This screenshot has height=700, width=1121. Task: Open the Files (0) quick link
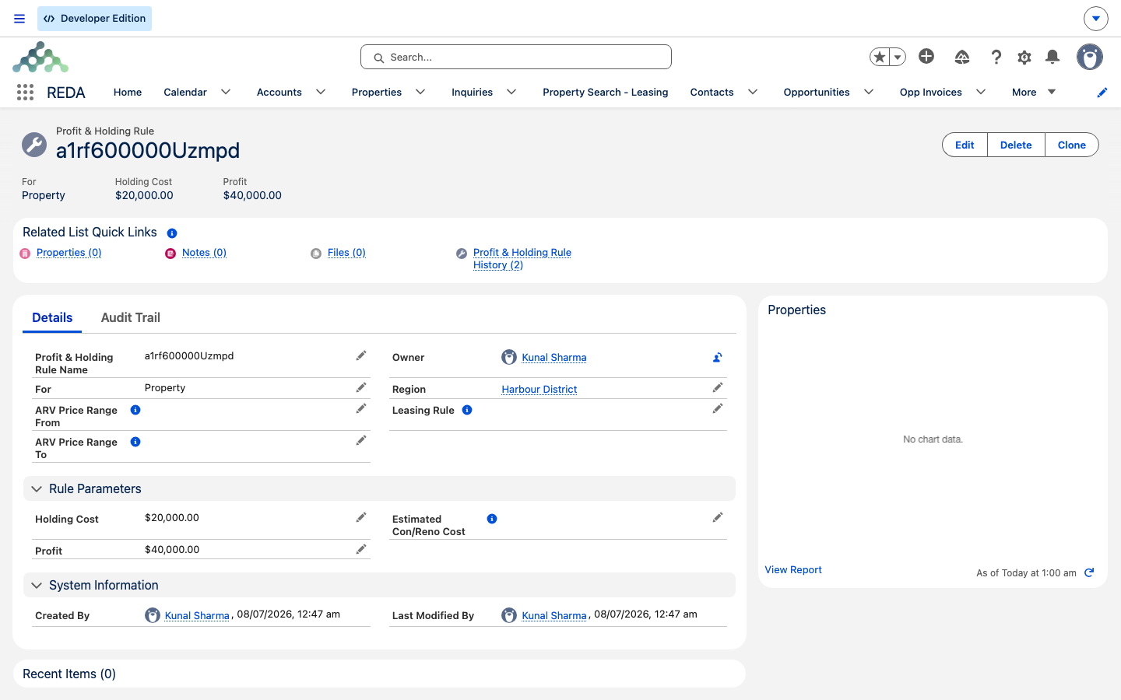tap(346, 253)
